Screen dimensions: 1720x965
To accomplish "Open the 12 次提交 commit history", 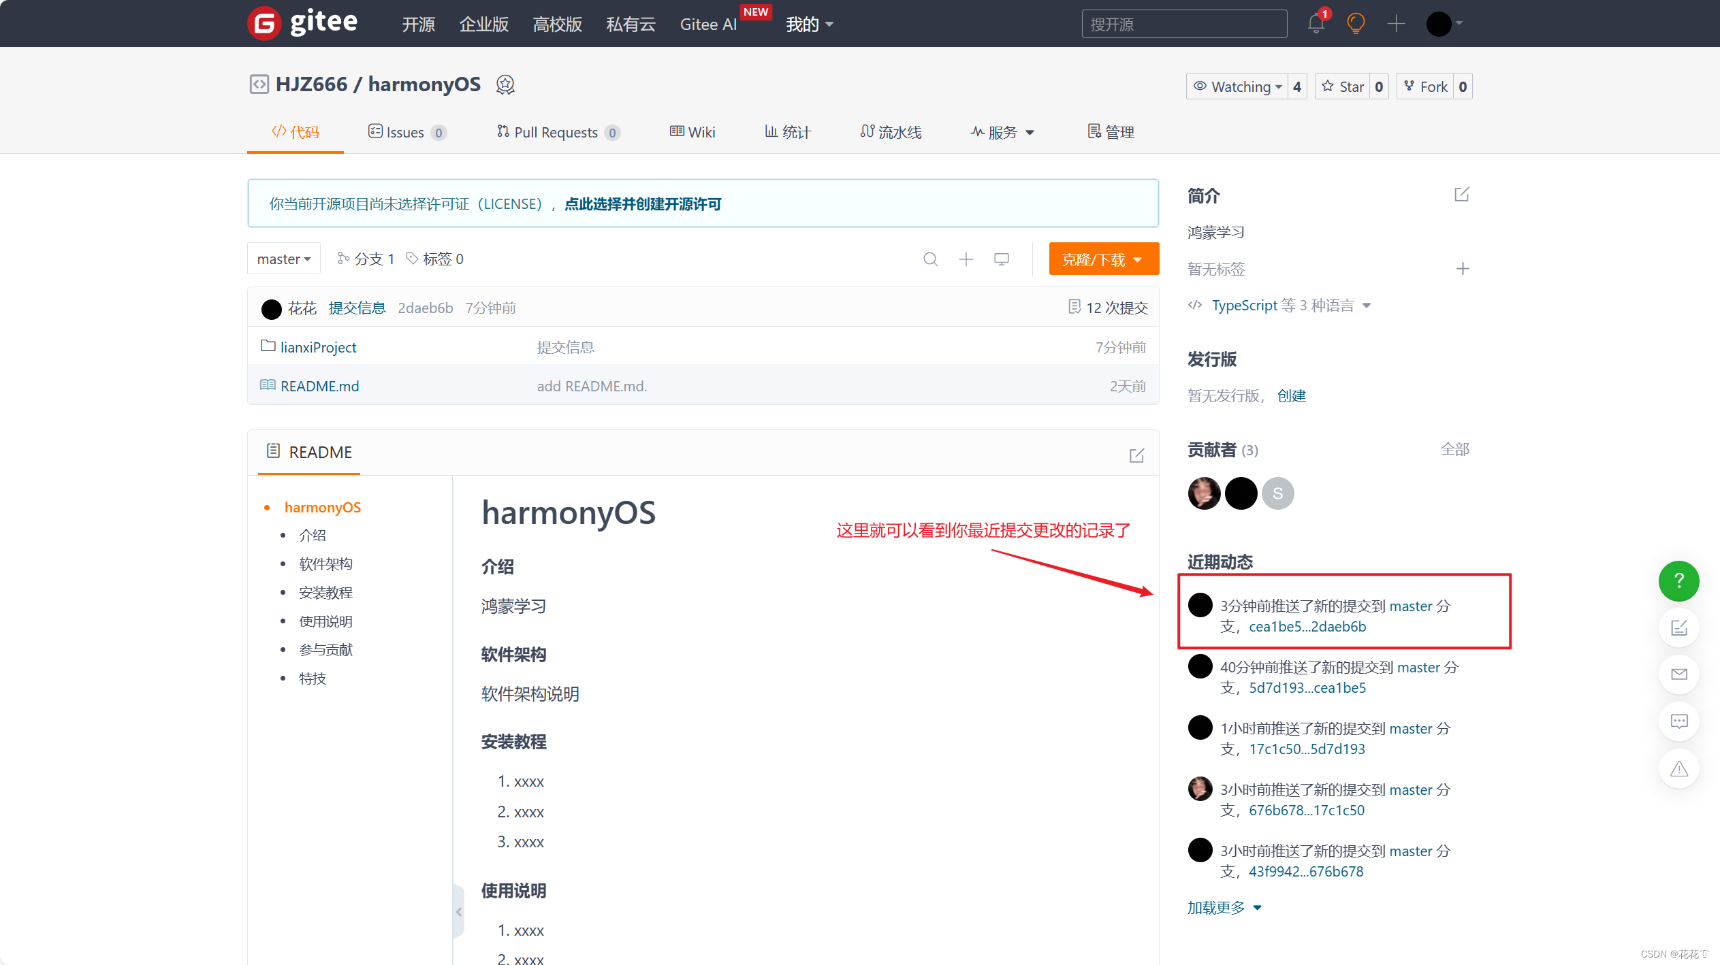I will (x=1108, y=308).
